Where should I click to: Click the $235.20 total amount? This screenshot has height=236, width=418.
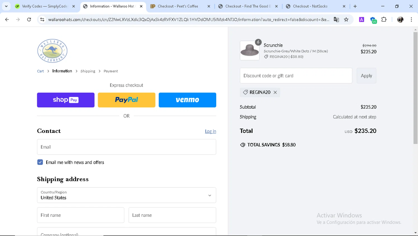pyautogui.click(x=365, y=131)
